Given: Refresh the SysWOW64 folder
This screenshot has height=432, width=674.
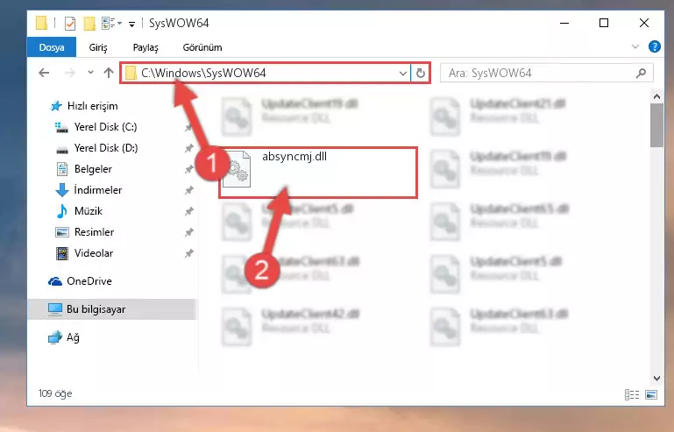Looking at the screenshot, I should point(421,74).
